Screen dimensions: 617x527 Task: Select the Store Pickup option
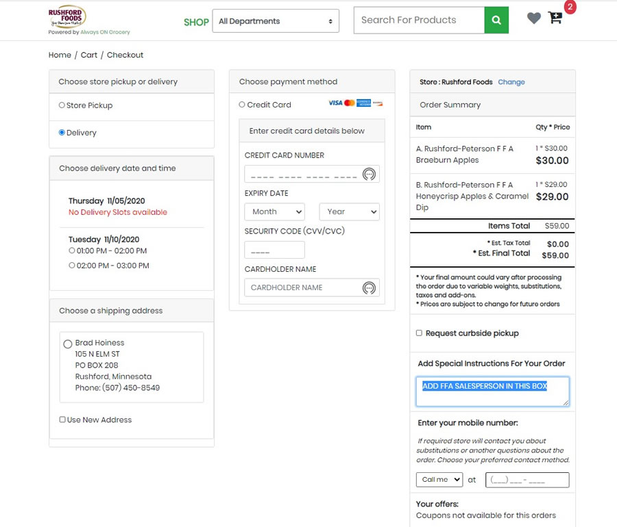click(62, 105)
